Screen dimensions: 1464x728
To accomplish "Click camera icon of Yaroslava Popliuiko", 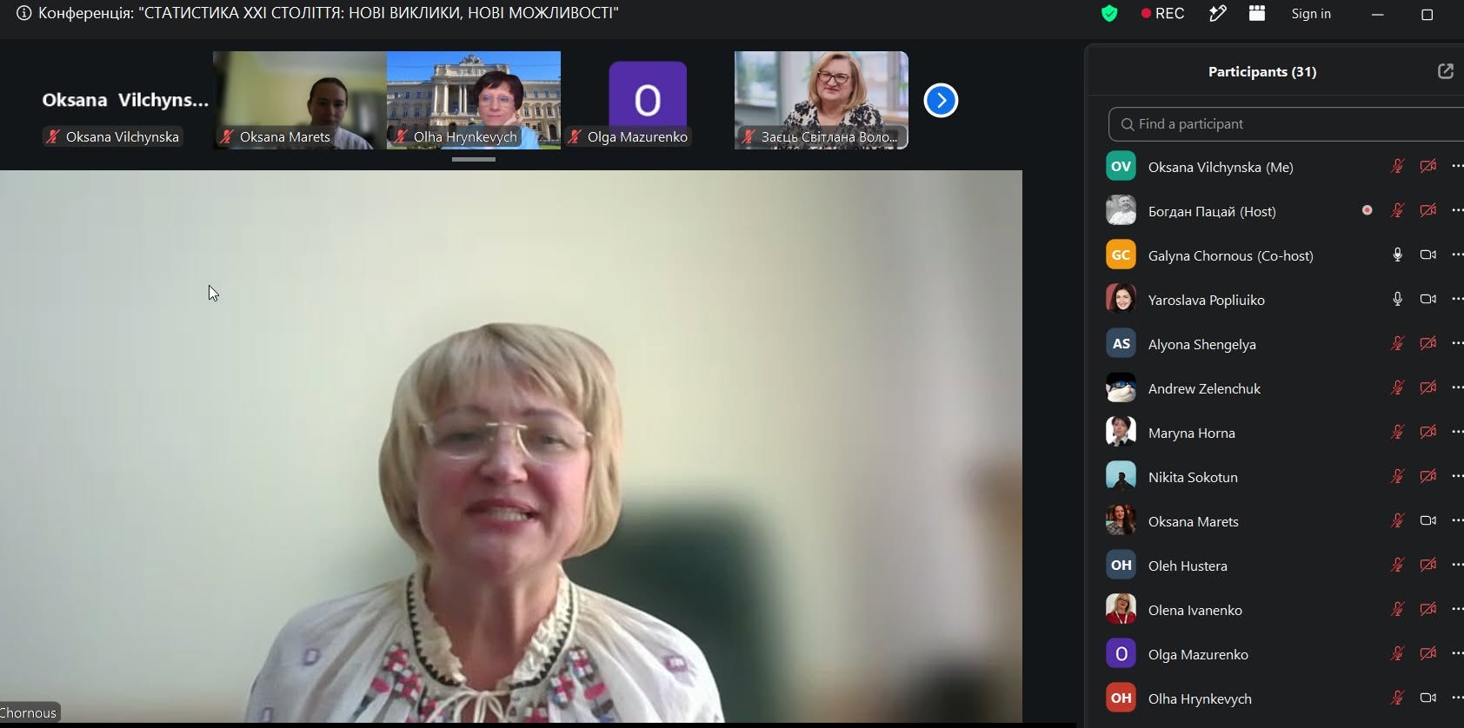I will click(x=1428, y=299).
